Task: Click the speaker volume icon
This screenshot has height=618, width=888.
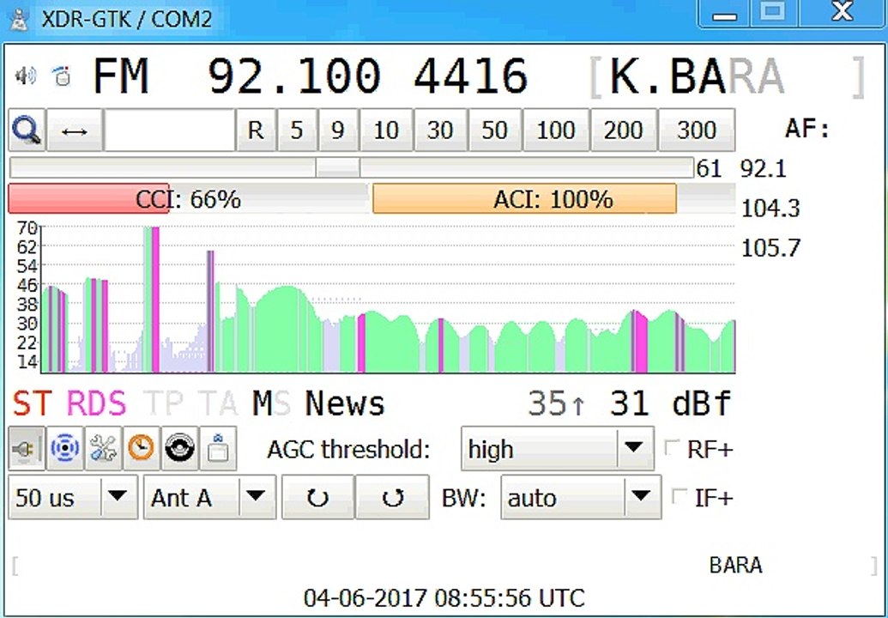Action: (26, 76)
